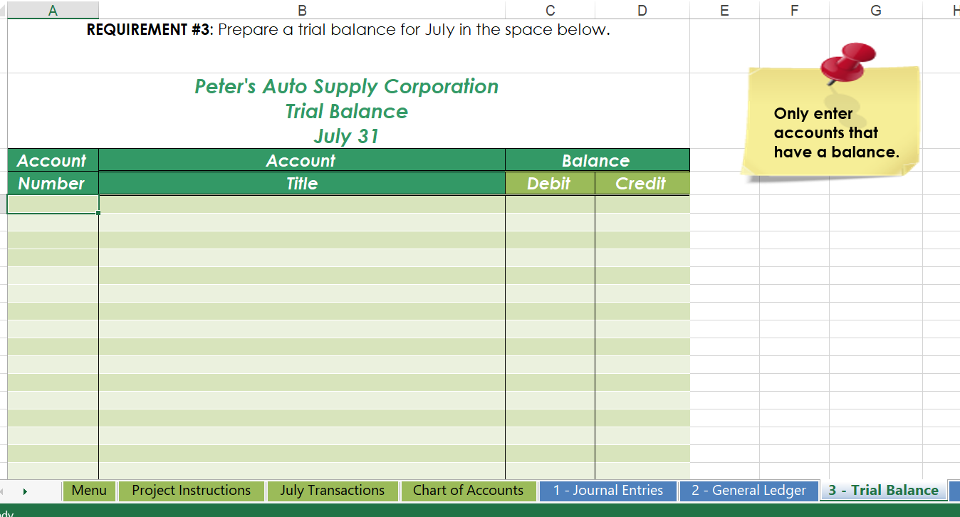The height and width of the screenshot is (517, 960).
Task: Switch to Chart of Accounts tab
Action: click(x=468, y=491)
